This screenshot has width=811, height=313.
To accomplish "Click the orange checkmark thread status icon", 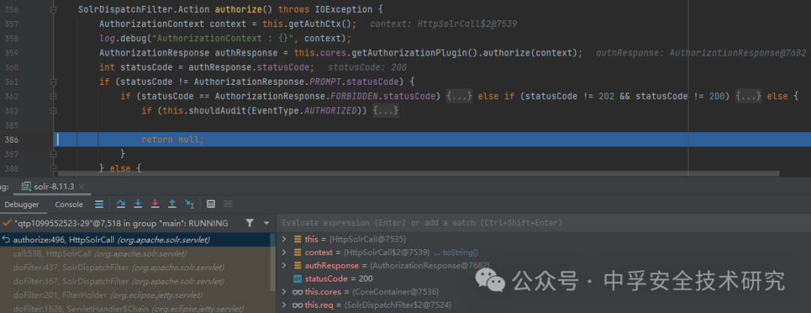I will tap(7, 223).
